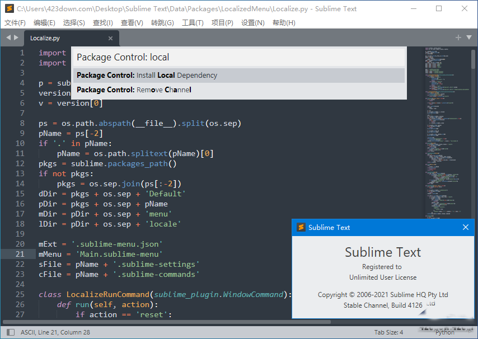Open the Tab Size: 4 selector
The image size is (478, 339).
coord(388,332)
